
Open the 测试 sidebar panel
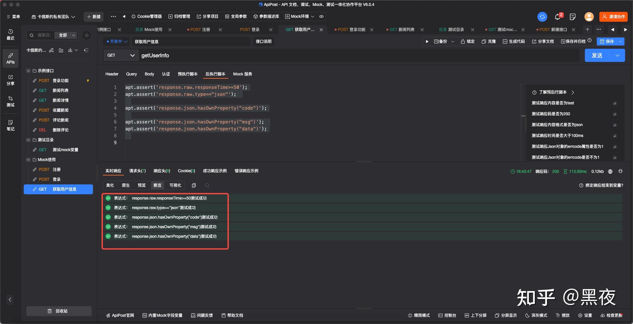[x=11, y=101]
